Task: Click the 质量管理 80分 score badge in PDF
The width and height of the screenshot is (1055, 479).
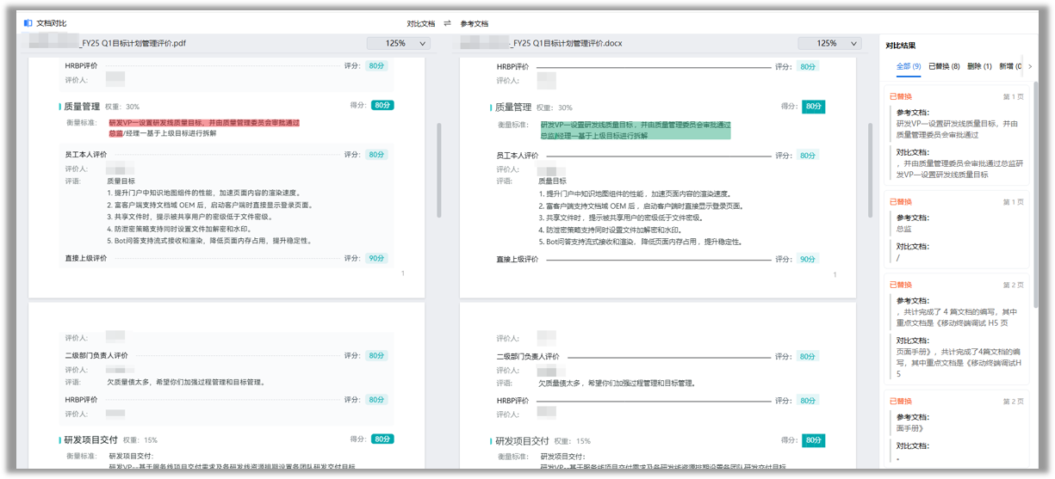Action: click(x=382, y=106)
